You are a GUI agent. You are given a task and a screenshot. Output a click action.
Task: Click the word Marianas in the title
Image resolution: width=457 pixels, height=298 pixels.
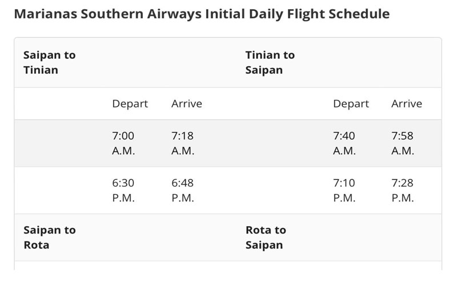[46, 14]
